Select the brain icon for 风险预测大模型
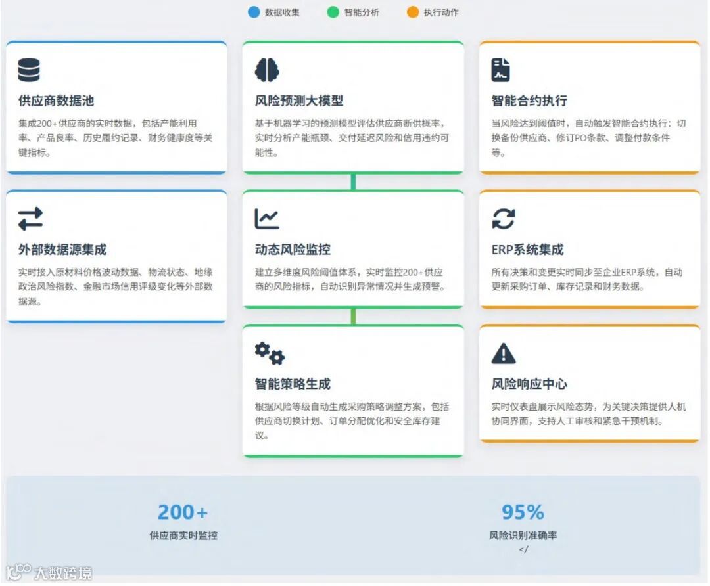710x586 pixels. [266, 68]
